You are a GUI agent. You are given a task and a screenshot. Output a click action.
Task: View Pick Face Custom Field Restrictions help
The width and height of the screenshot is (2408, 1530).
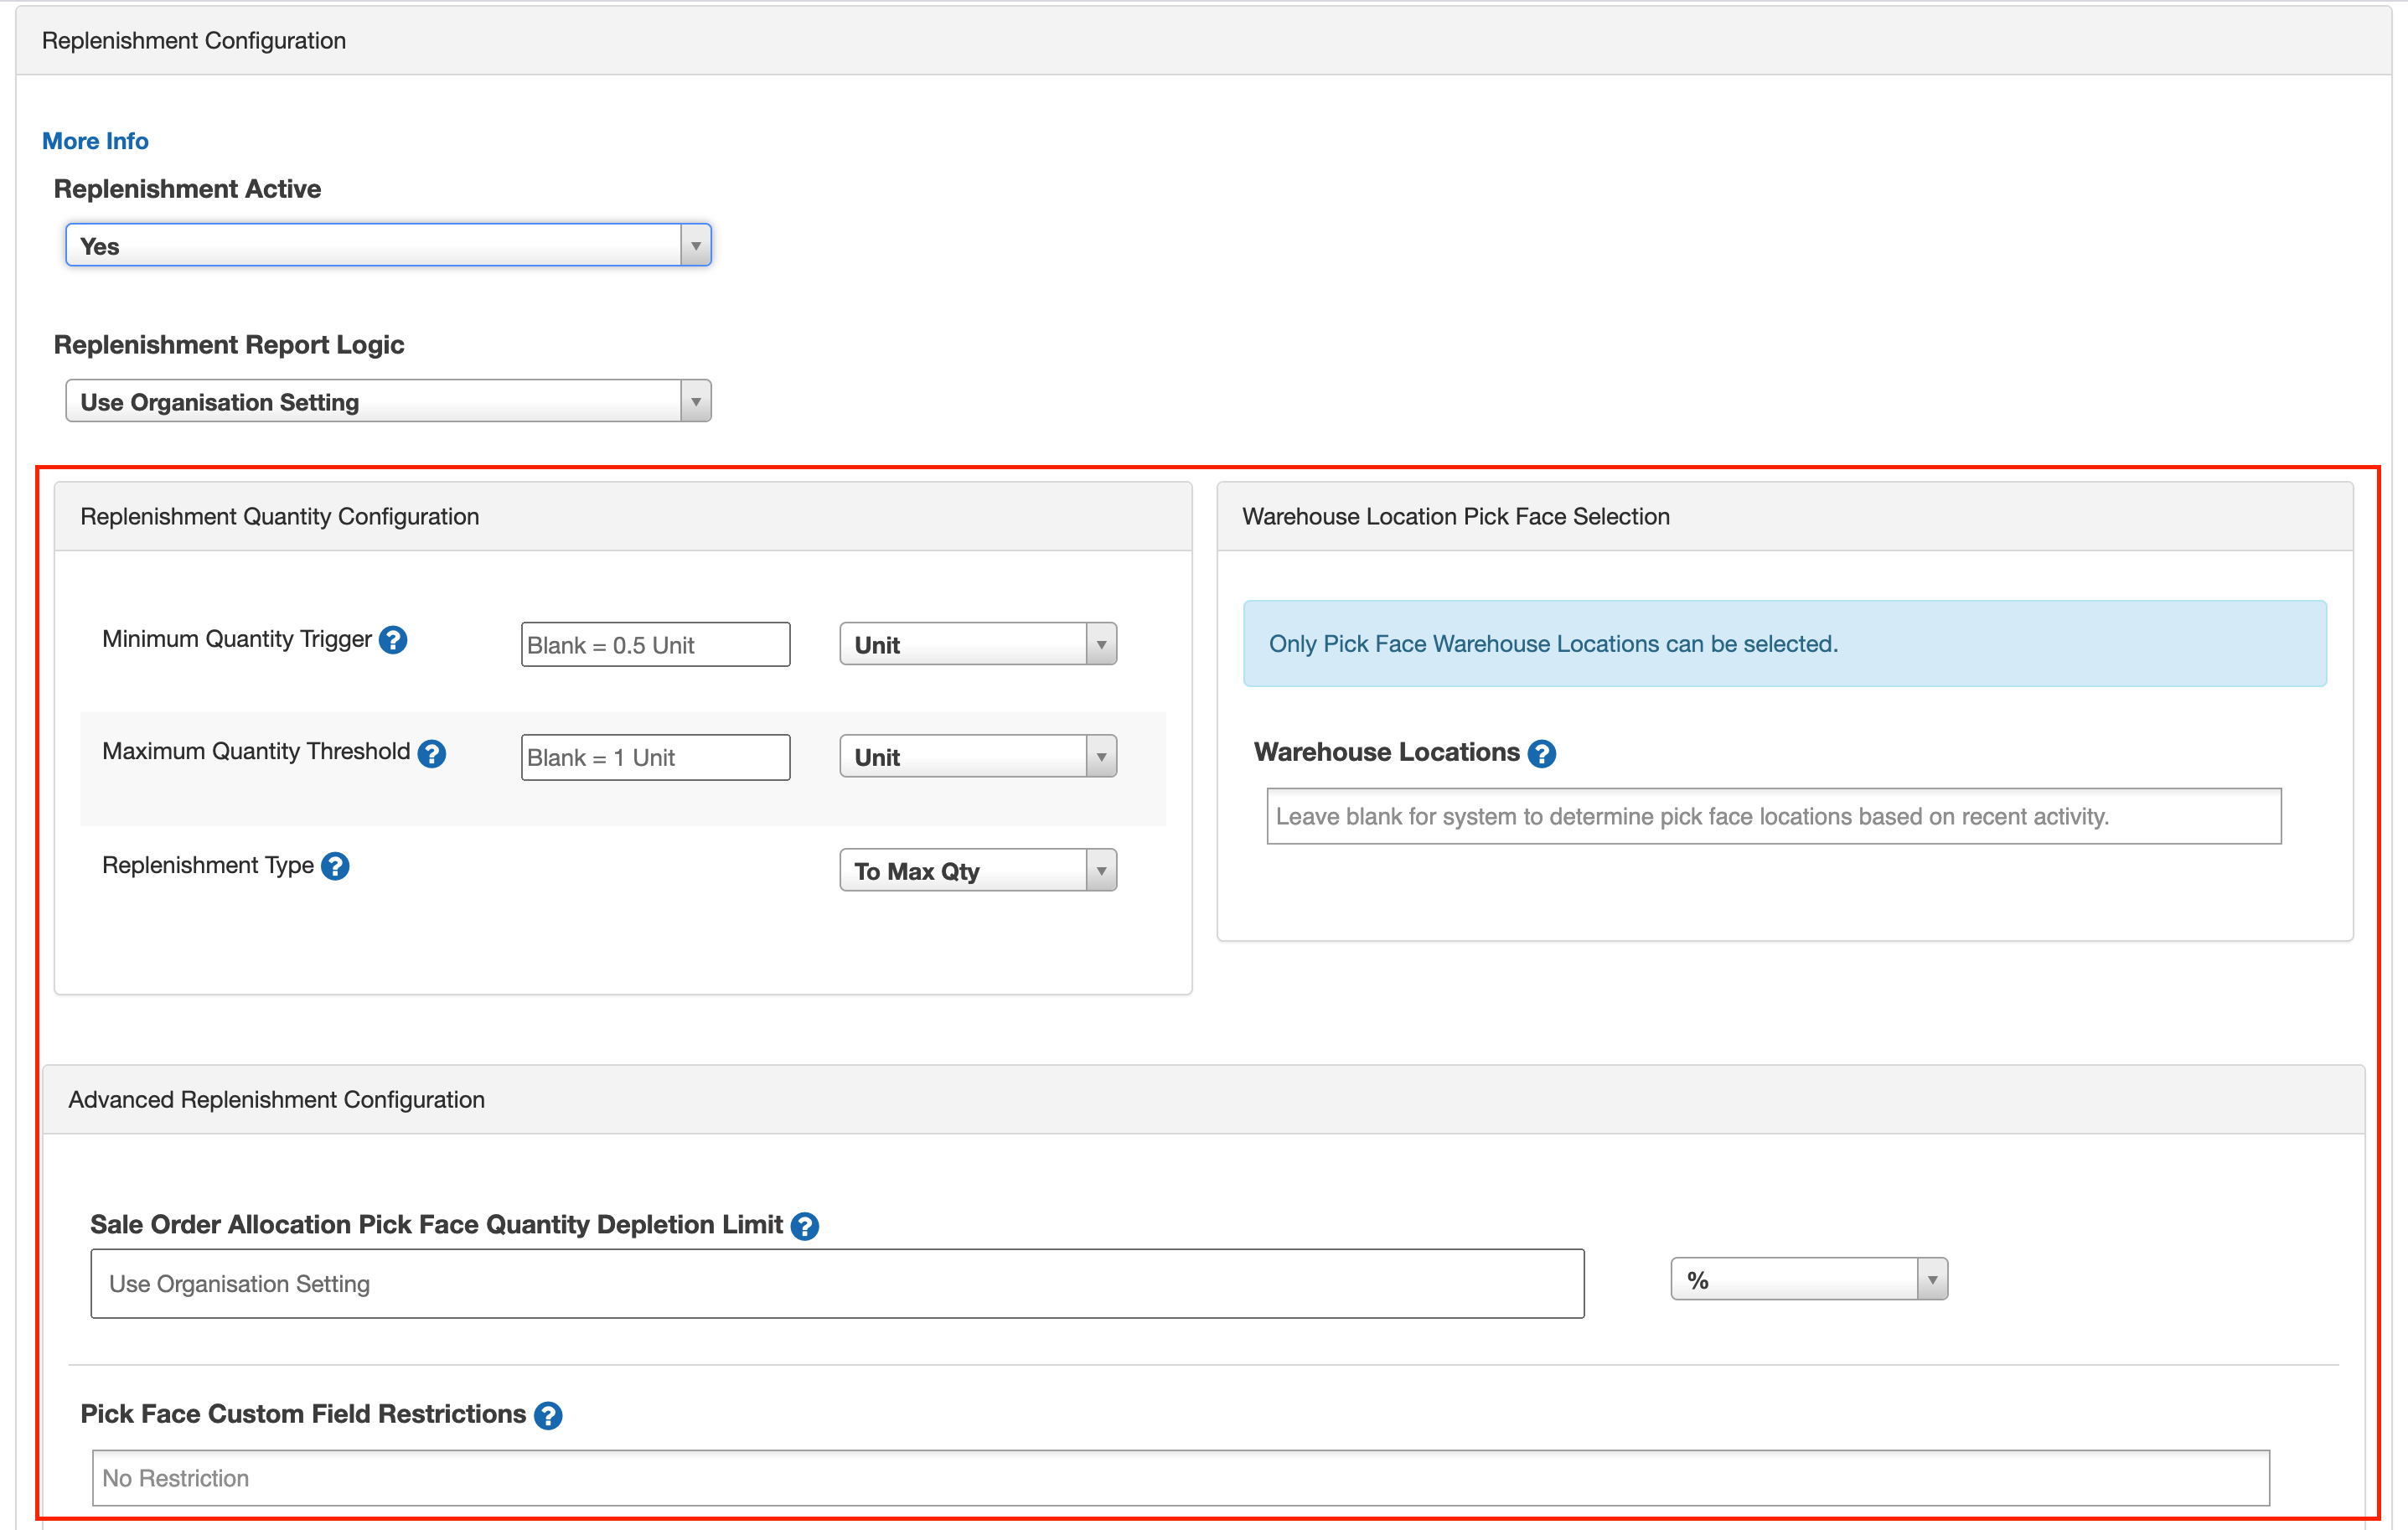pyautogui.click(x=548, y=1416)
